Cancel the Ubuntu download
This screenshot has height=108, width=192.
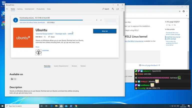[101, 20]
